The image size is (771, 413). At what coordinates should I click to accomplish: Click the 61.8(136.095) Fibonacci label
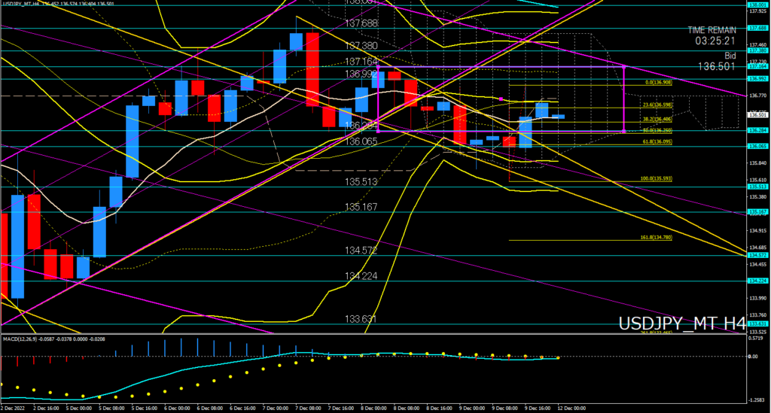(x=657, y=142)
